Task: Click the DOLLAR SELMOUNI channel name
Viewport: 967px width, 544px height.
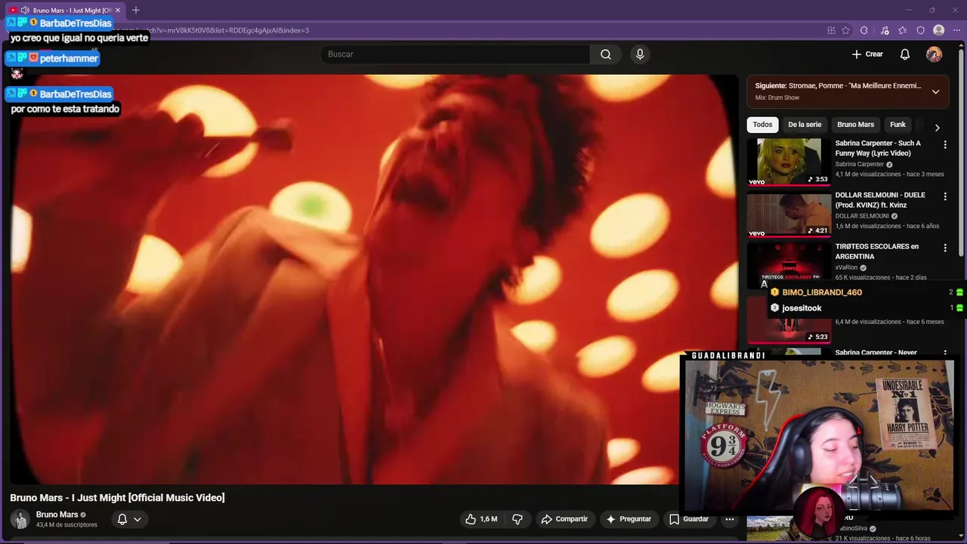Action: pyautogui.click(x=862, y=216)
